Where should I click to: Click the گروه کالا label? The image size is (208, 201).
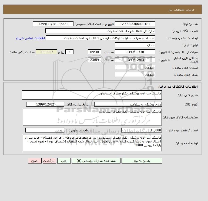(x=191, y=104)
